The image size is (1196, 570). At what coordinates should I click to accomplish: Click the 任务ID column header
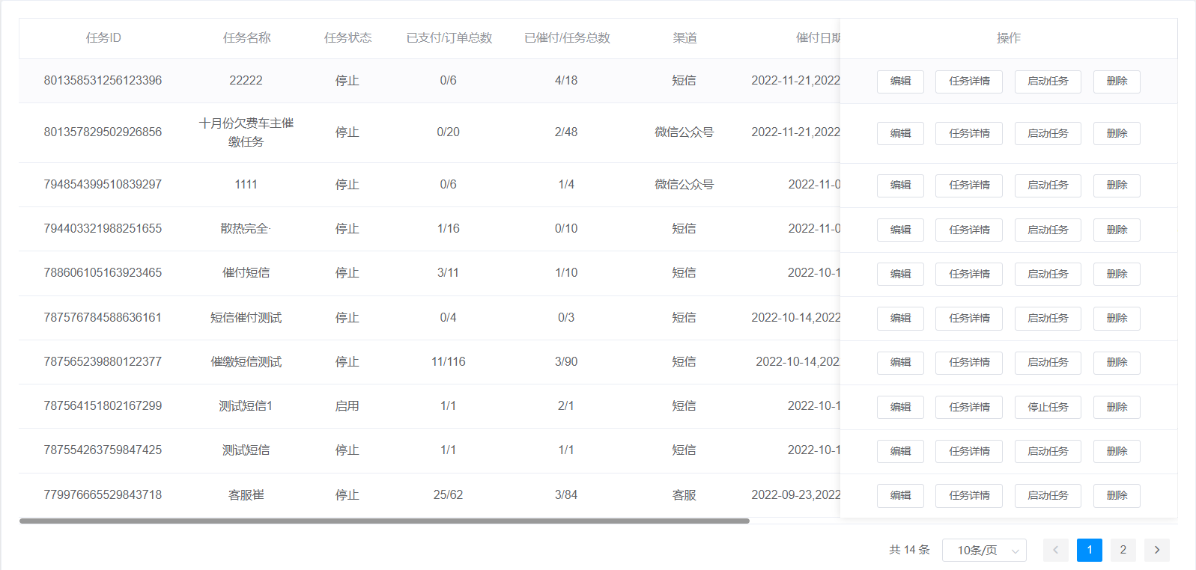pos(103,38)
